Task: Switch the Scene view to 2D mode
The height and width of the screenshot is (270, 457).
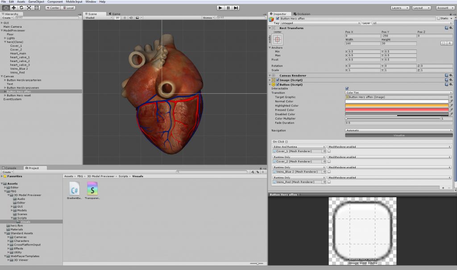Action: tap(116, 18)
